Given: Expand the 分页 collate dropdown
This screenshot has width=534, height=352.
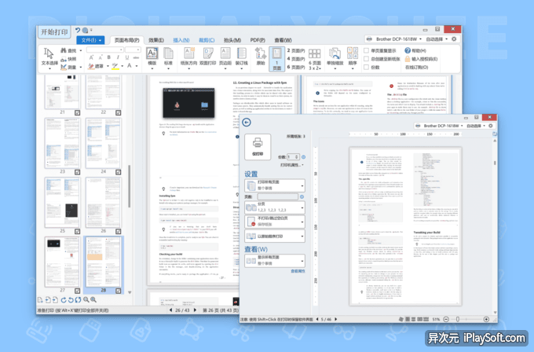Looking at the screenshot, I should [x=275, y=207].
